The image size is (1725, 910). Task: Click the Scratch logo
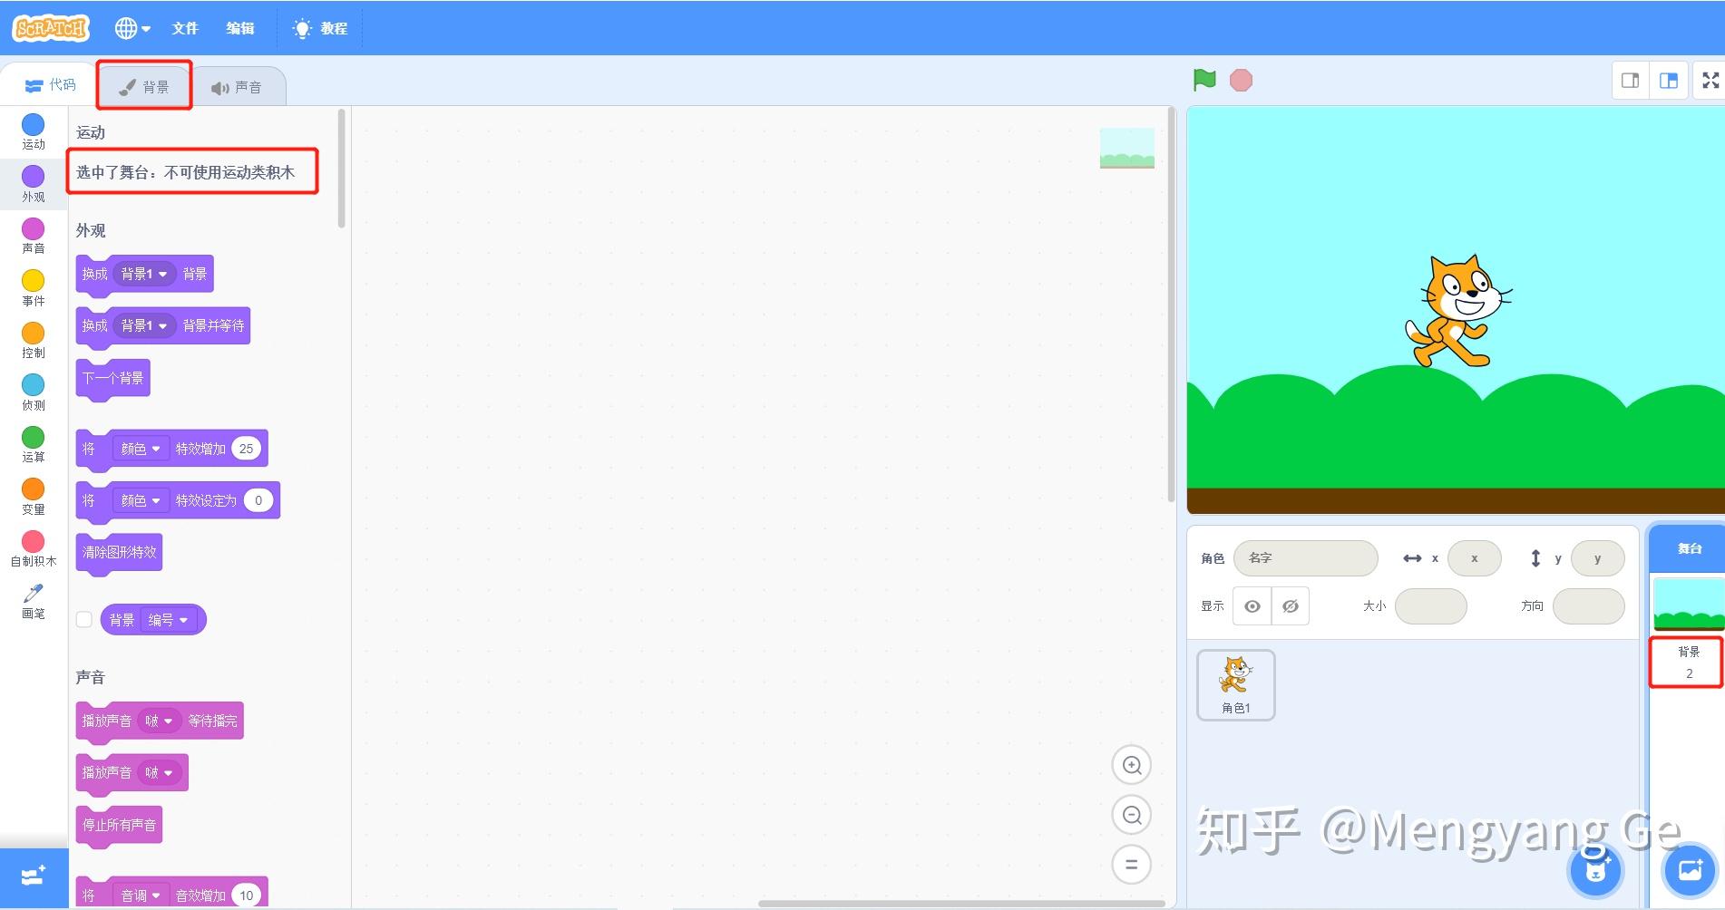51,28
